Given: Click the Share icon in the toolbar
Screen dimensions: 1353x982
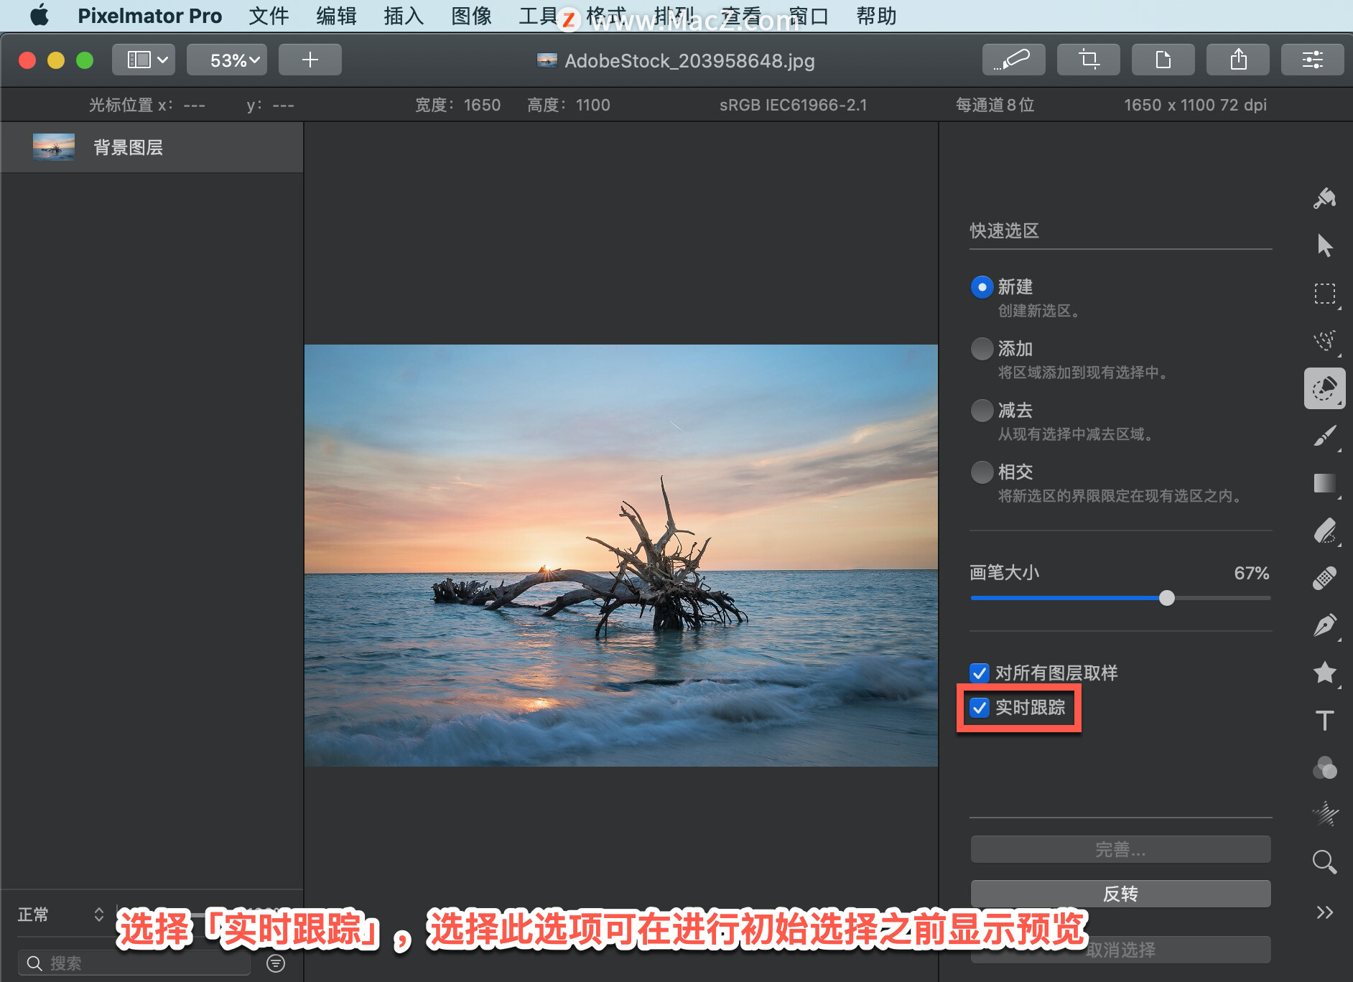Looking at the screenshot, I should coord(1237,60).
